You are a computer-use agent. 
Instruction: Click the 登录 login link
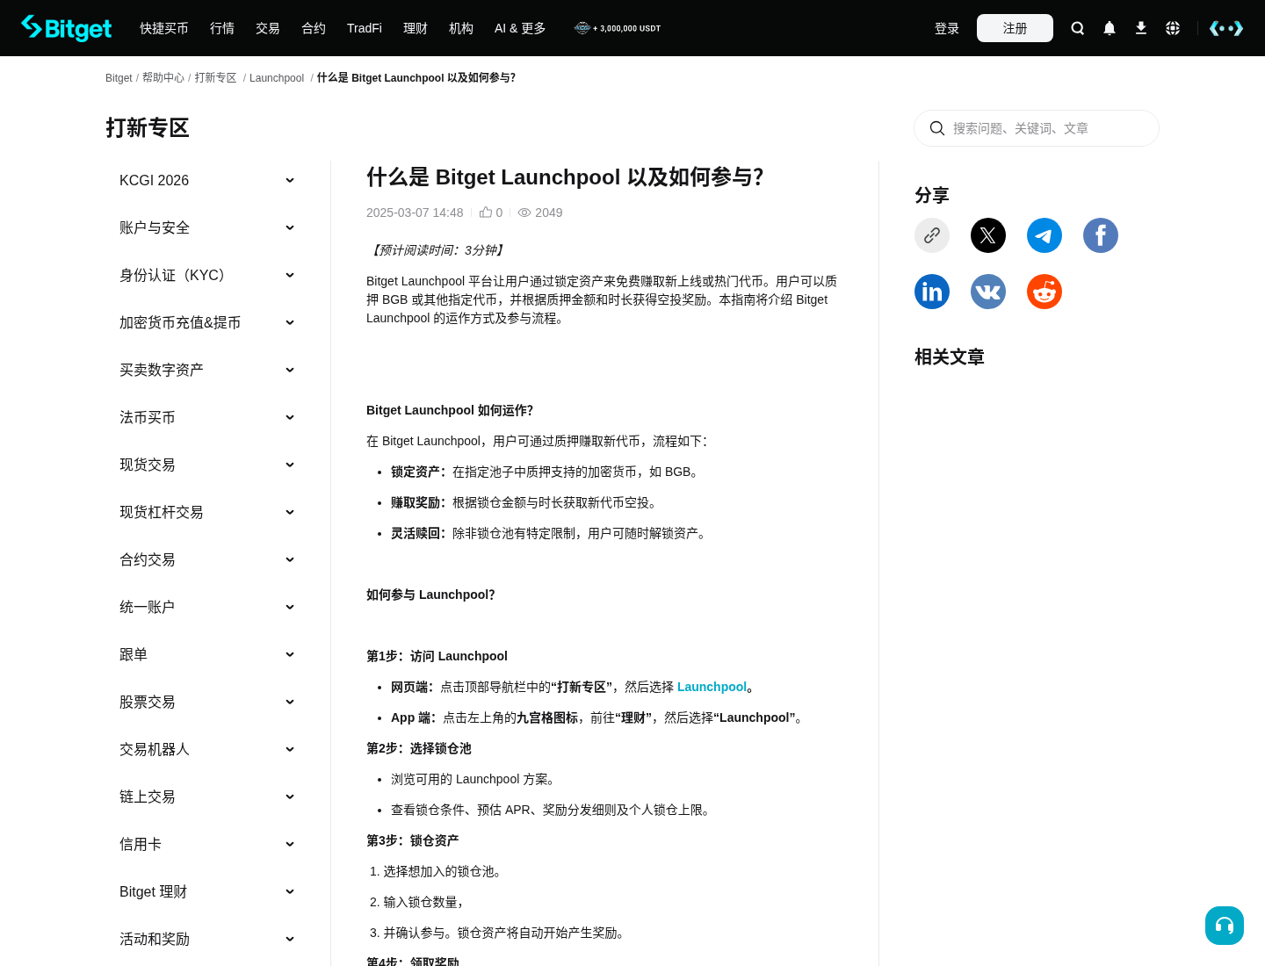[x=947, y=28]
